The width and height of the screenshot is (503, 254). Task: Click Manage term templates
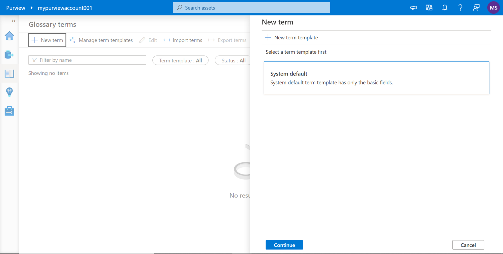coord(101,40)
